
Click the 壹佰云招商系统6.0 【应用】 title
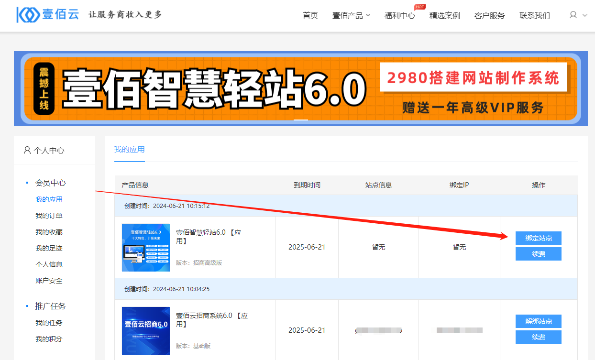(212, 320)
